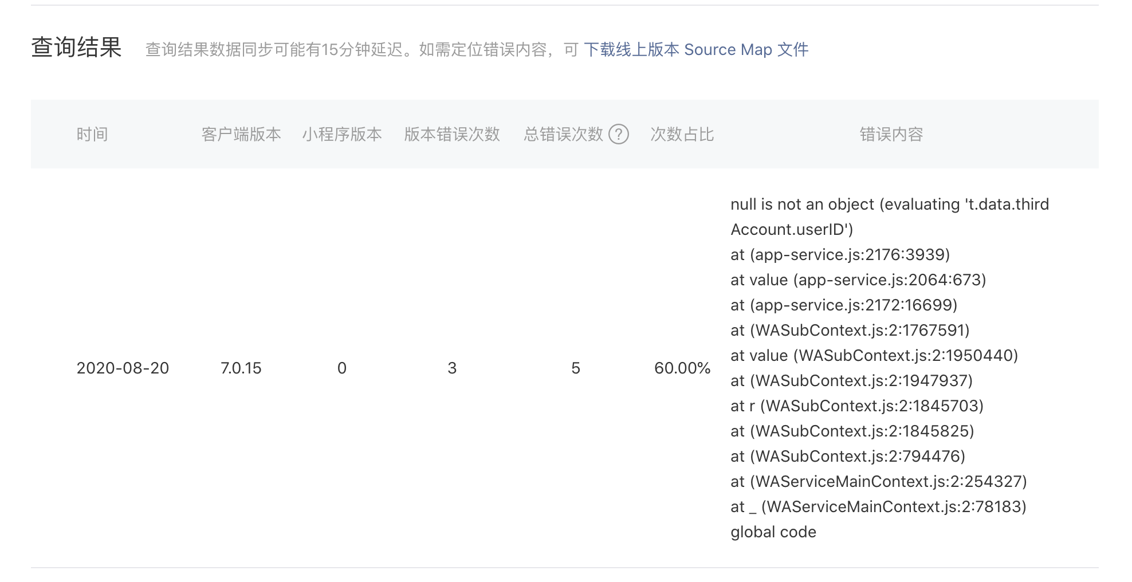Click the client version cell 7.0.15
Image resolution: width=1132 pixels, height=582 pixels.
point(241,368)
